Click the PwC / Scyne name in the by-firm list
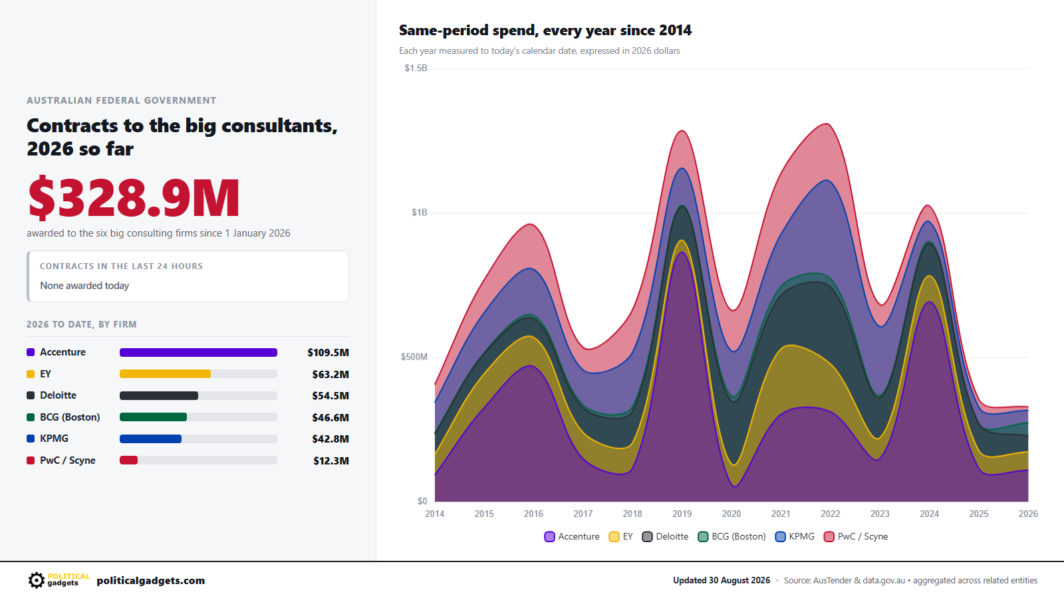This screenshot has height=598, width=1064. point(68,460)
